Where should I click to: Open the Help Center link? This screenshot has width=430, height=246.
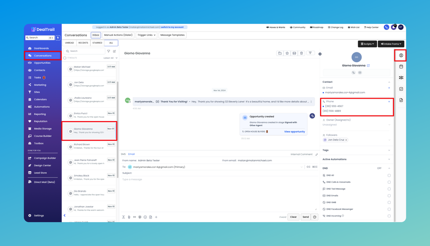pos(371,28)
